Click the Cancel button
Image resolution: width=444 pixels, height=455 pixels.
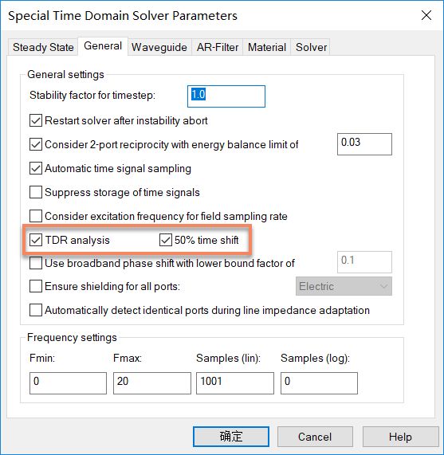click(315, 437)
